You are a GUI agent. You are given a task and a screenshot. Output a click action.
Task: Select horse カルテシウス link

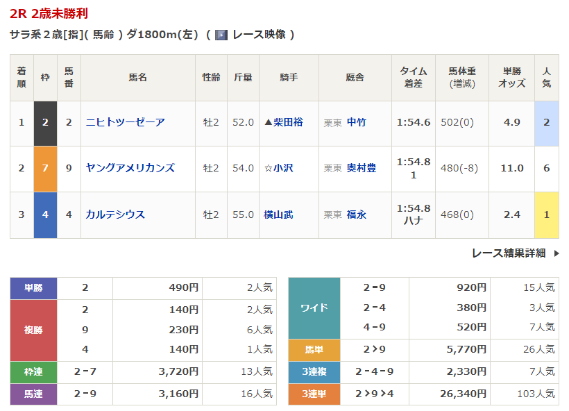point(115,215)
